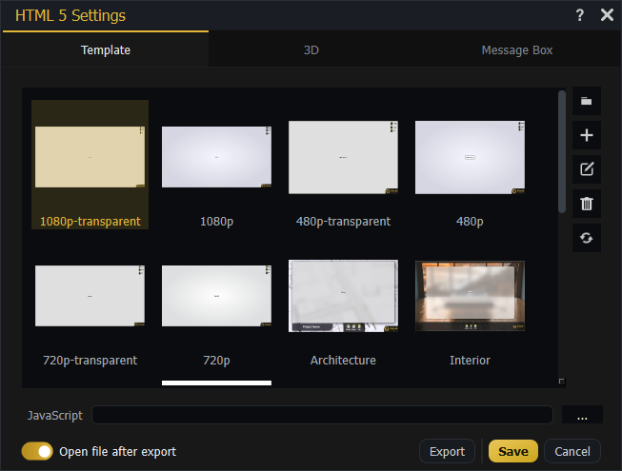Select the 480p-transparent template thumbnail
Image resolution: width=622 pixels, height=471 pixels.
pyautogui.click(x=343, y=157)
